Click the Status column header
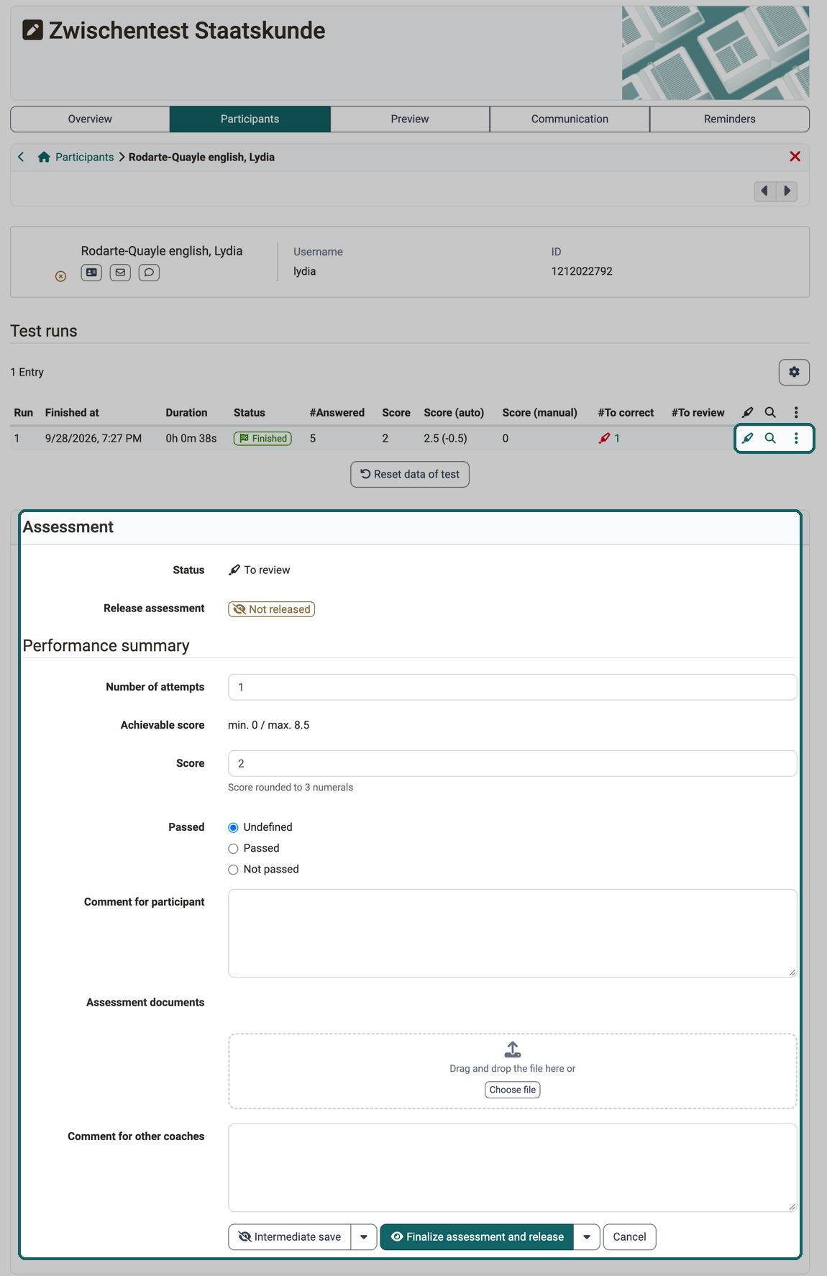Viewport: 827px width, 1276px height. click(250, 413)
